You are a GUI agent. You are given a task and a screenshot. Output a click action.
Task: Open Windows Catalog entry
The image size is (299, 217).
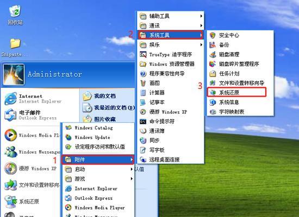[98, 127]
